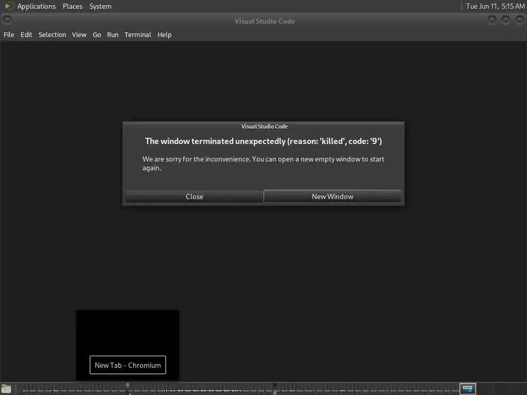Open the File menu
The width and height of the screenshot is (527, 395).
click(x=9, y=34)
